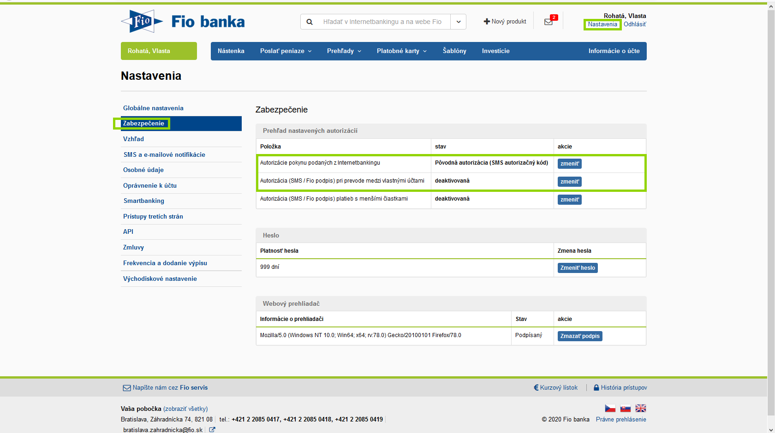775x433 pixels.
Task: Expand the Prehľady menu
Action: click(x=344, y=51)
